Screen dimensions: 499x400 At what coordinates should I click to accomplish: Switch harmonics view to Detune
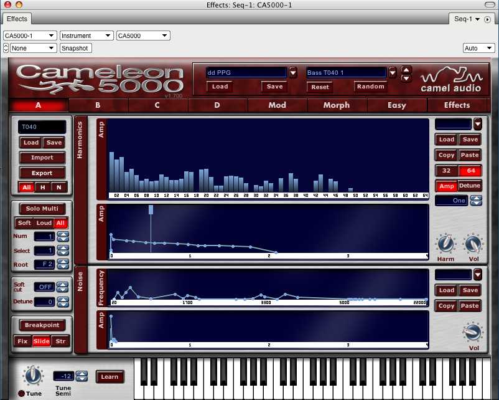(470, 186)
